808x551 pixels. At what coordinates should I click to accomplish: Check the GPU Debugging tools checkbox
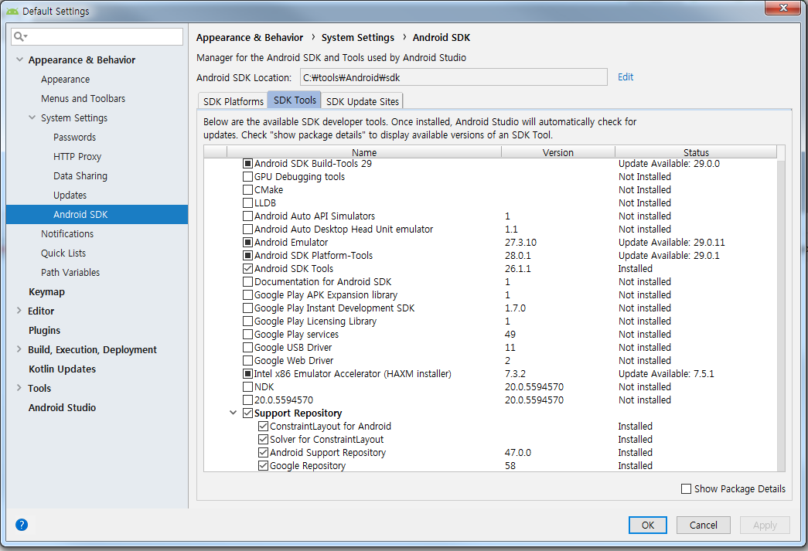coord(248,177)
